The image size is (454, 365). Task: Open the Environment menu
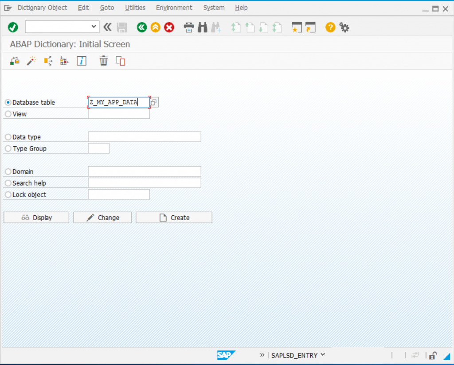point(174,8)
